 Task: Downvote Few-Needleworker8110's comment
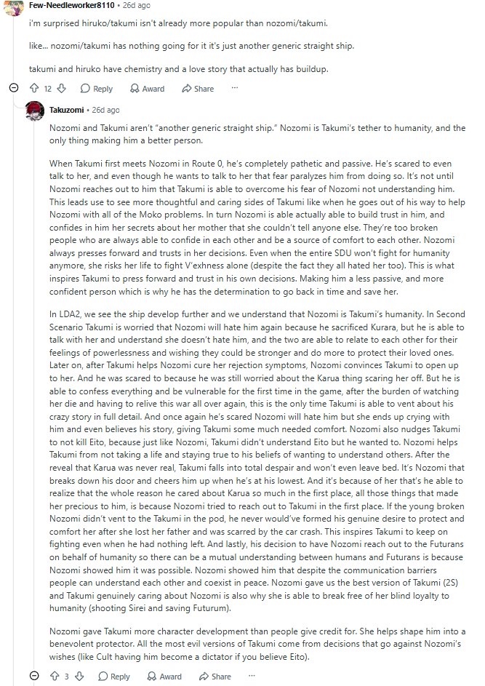click(x=62, y=88)
